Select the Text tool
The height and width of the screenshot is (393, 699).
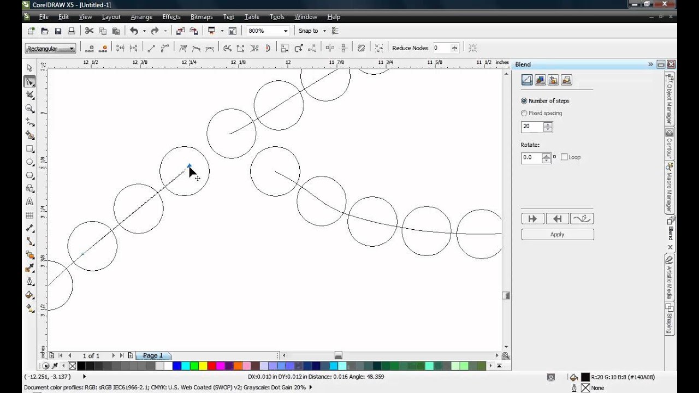coord(29,202)
